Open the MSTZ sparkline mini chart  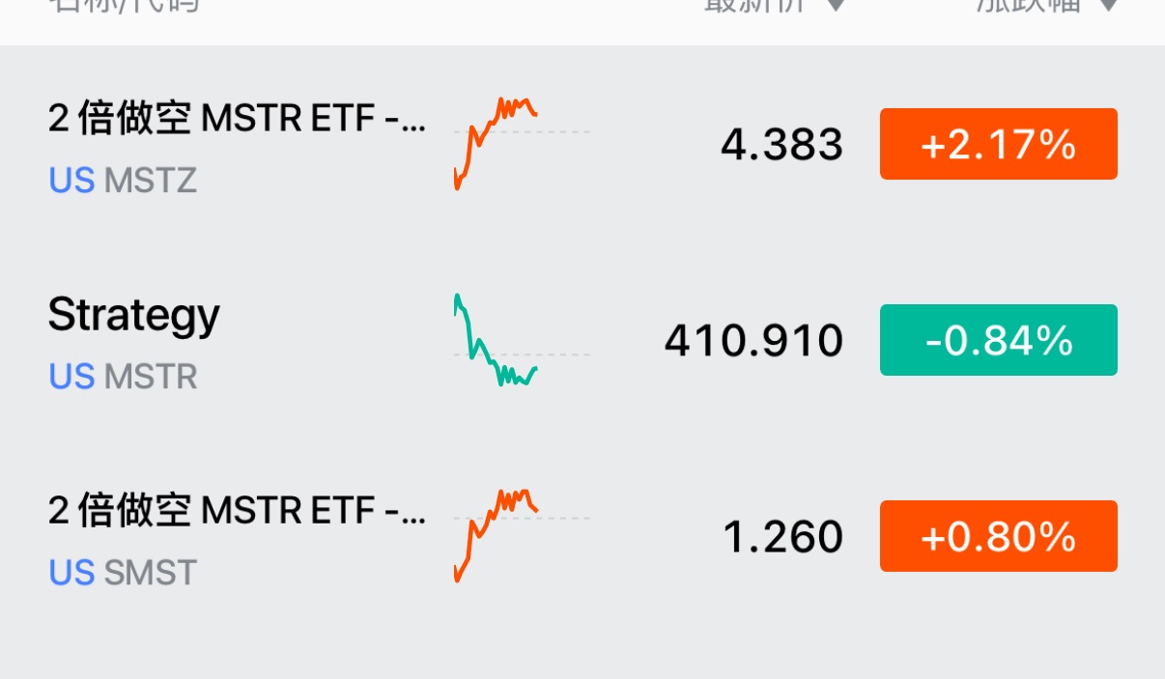coord(497,143)
